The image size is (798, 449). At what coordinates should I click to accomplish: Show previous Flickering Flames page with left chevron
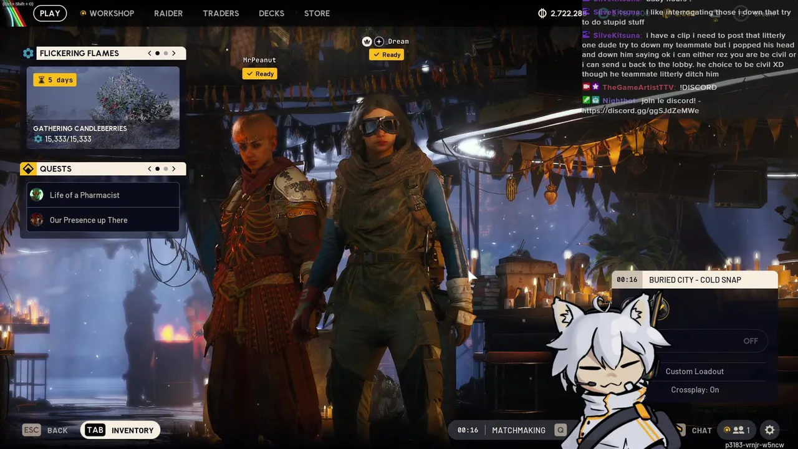[x=150, y=53]
